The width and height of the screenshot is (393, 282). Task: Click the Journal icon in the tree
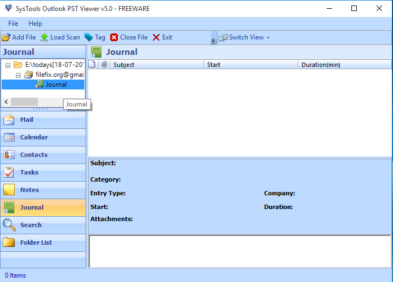[x=39, y=84]
